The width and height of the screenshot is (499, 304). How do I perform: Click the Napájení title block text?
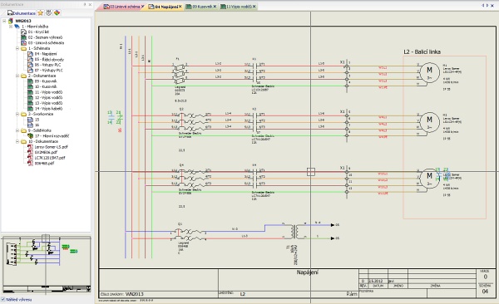308,272
